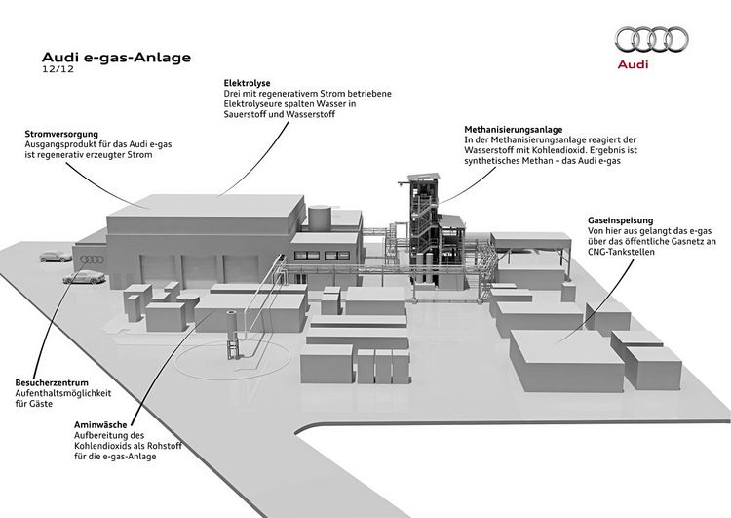Click the Audi four rings logo
731x518 pixels.
coord(650,40)
